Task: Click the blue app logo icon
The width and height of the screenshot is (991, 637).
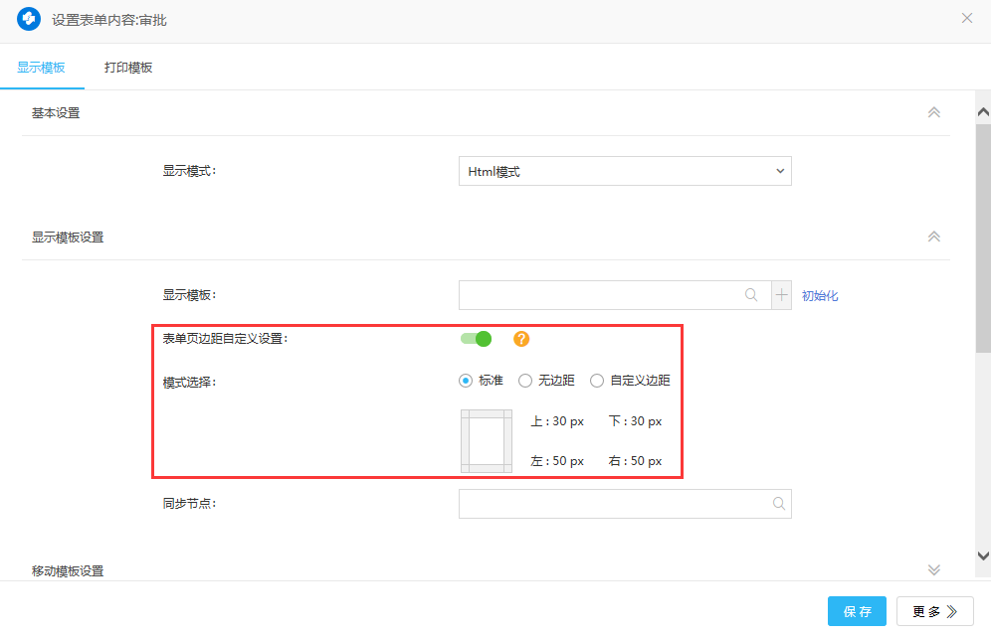Action: click(x=29, y=19)
